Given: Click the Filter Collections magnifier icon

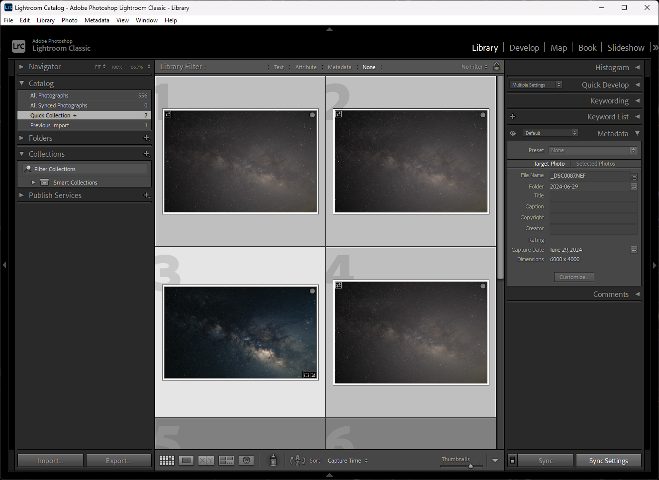Looking at the screenshot, I should [x=28, y=169].
